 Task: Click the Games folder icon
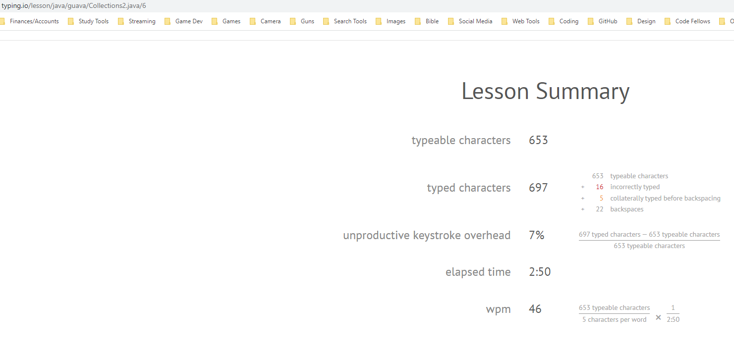[214, 21]
